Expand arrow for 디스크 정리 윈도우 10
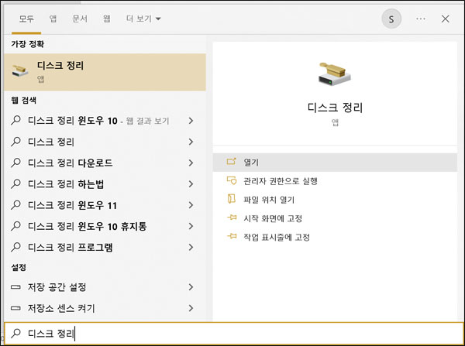The image size is (465, 346). (191, 121)
